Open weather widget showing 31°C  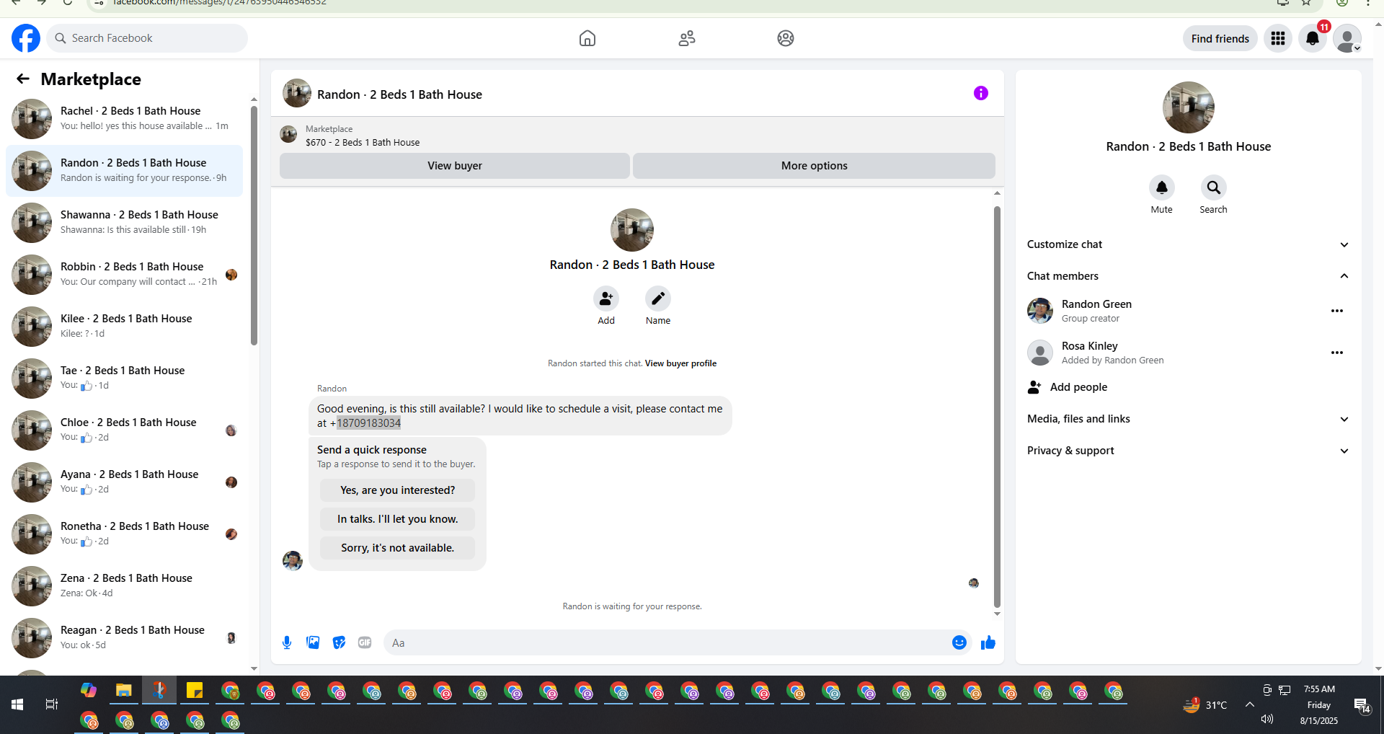pos(1205,705)
